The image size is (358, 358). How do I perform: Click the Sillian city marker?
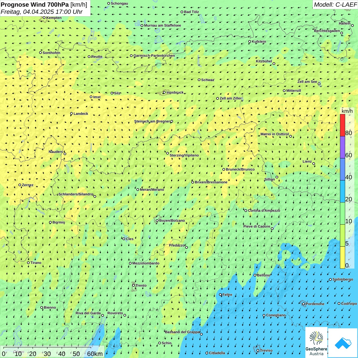277,177
